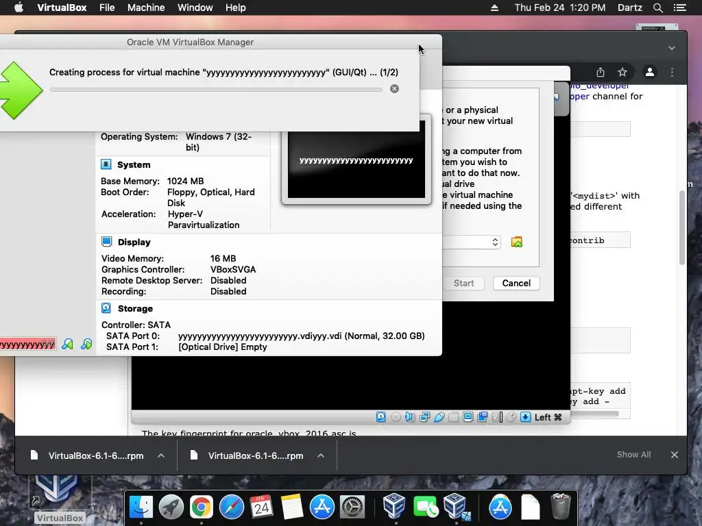Open Launchpad from the Dock
The height and width of the screenshot is (526, 702).
[171, 508]
